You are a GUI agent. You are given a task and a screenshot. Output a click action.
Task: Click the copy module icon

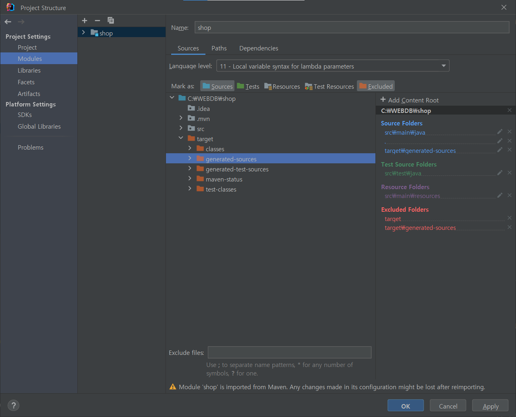111,21
